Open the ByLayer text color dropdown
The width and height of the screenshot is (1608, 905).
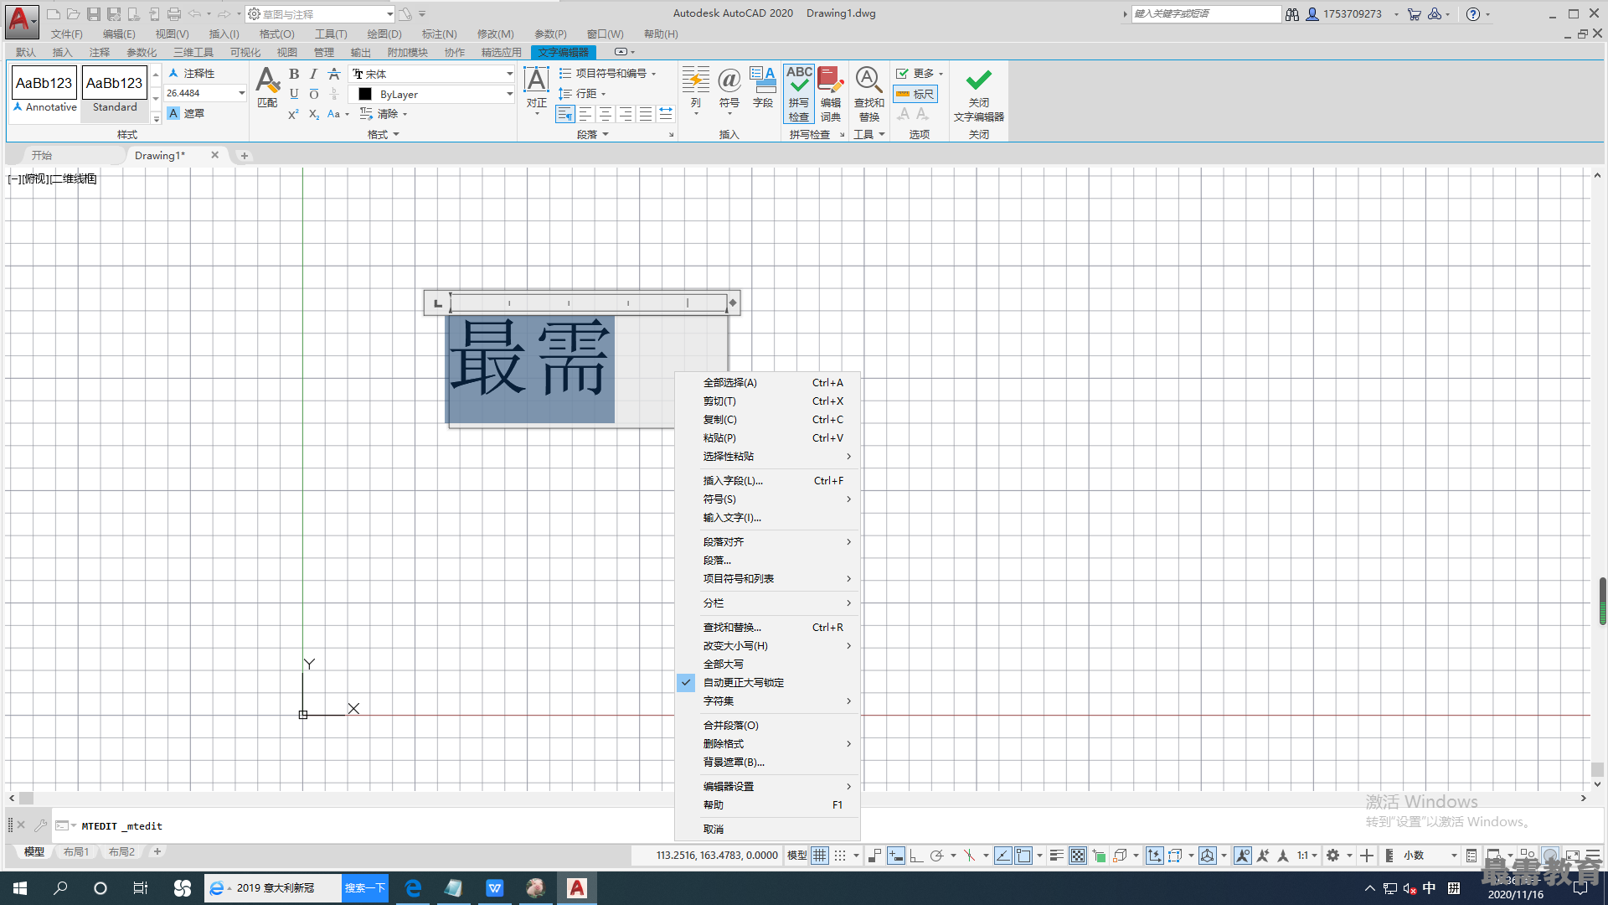pyautogui.click(x=508, y=94)
